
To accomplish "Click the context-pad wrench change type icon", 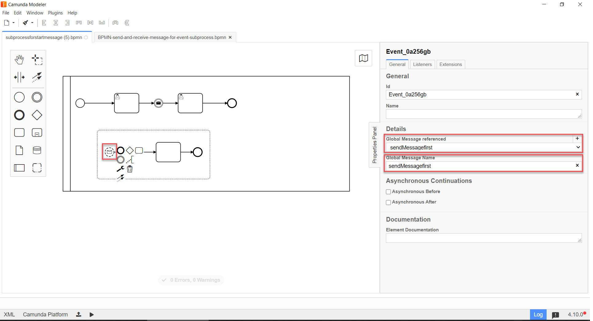I will tap(120, 169).
